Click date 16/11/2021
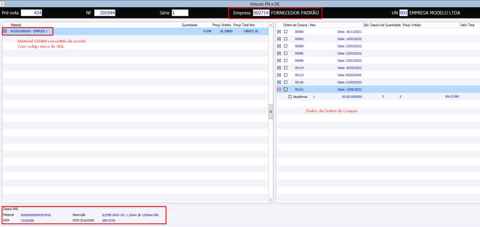The image size is (480, 227). (x=349, y=32)
